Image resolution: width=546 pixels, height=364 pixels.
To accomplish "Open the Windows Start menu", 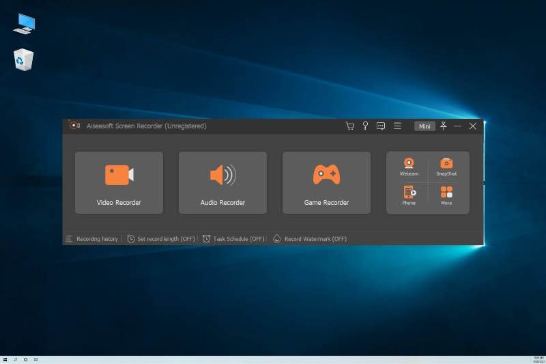I will click(5, 359).
